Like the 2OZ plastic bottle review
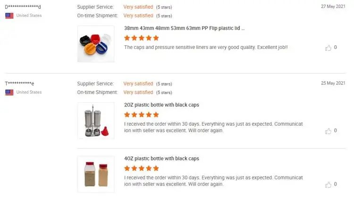 (x=328, y=131)
